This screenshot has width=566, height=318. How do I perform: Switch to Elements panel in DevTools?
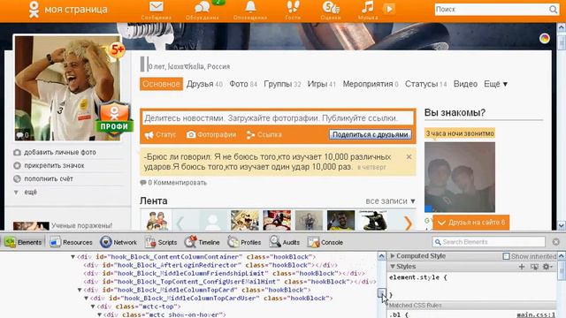tap(24, 242)
